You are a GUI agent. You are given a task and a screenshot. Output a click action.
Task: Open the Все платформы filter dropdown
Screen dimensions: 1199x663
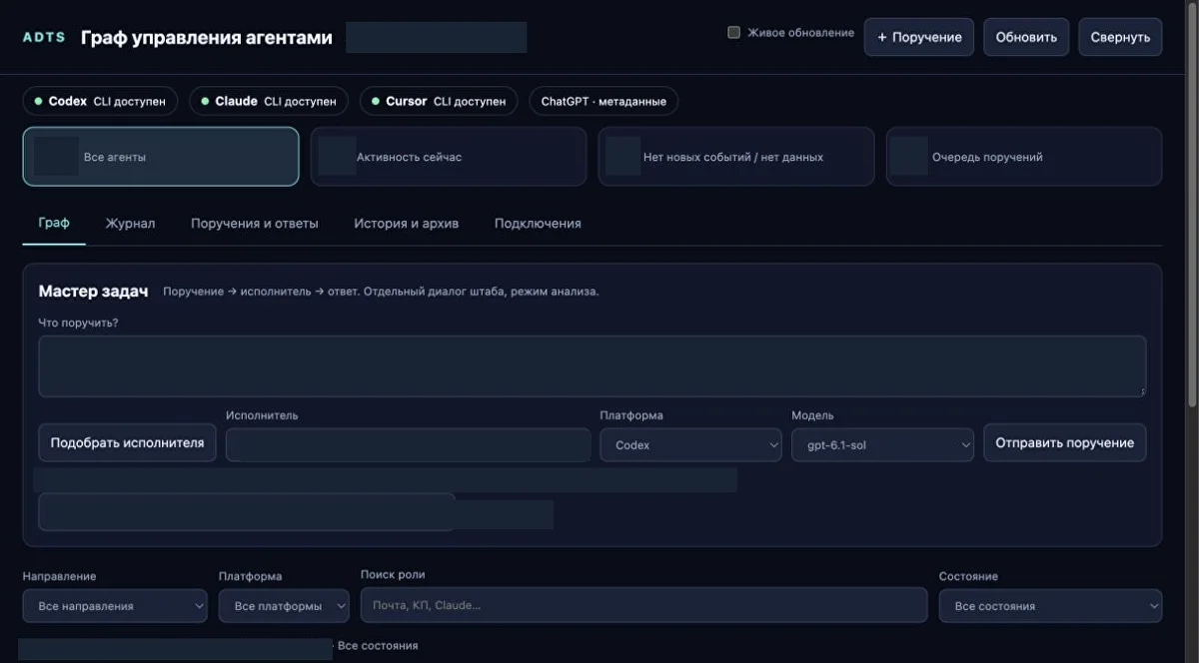[284, 606]
